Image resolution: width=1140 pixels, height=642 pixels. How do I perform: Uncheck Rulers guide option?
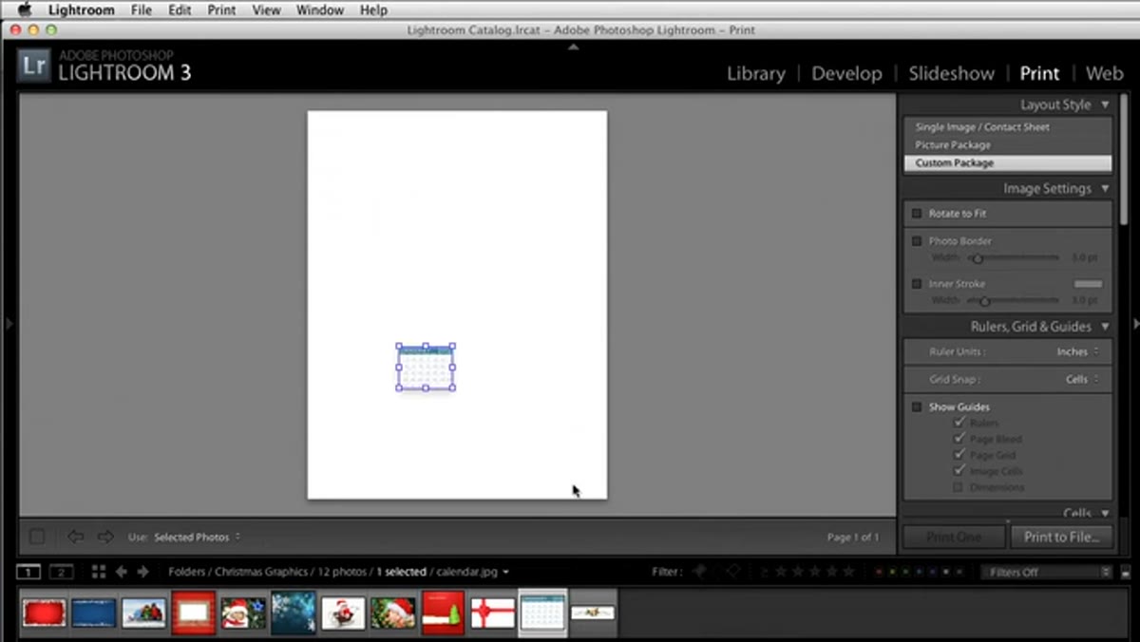tap(959, 423)
